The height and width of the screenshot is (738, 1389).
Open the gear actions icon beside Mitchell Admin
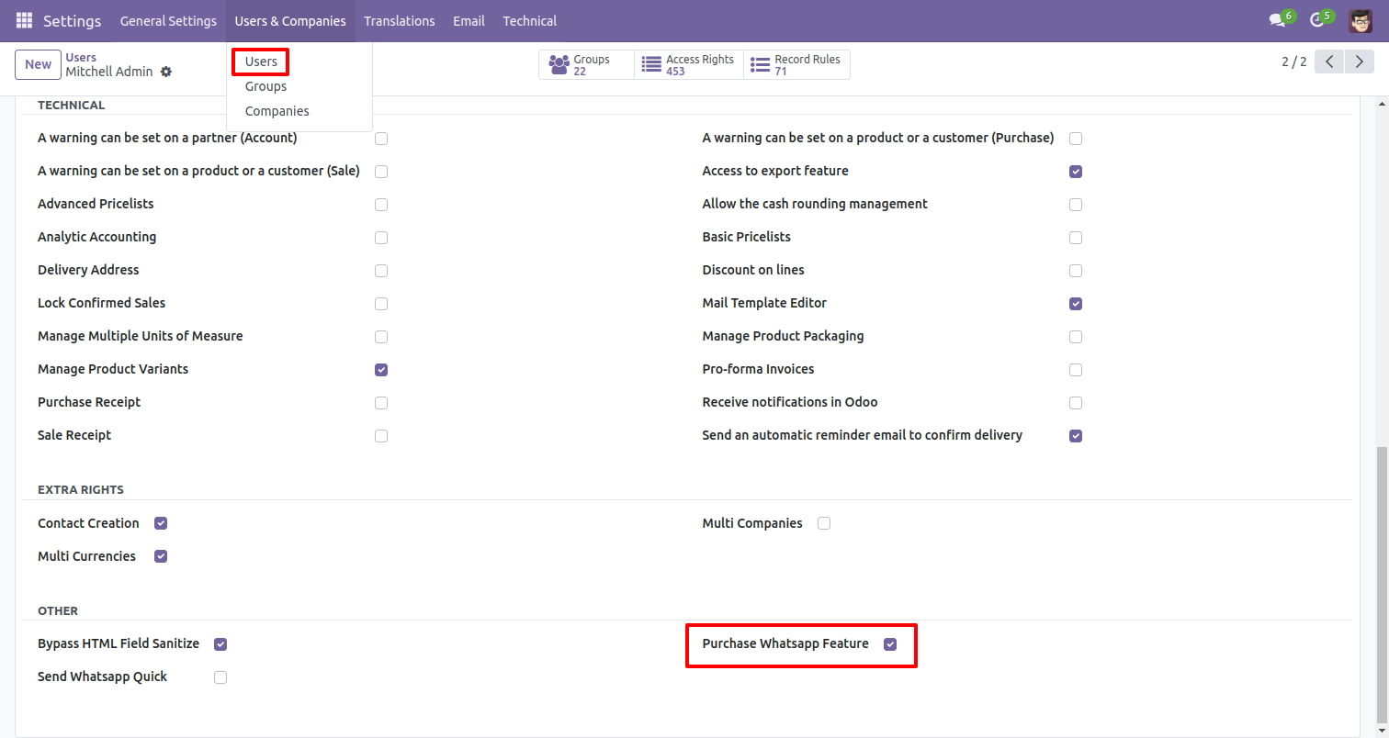166,72
